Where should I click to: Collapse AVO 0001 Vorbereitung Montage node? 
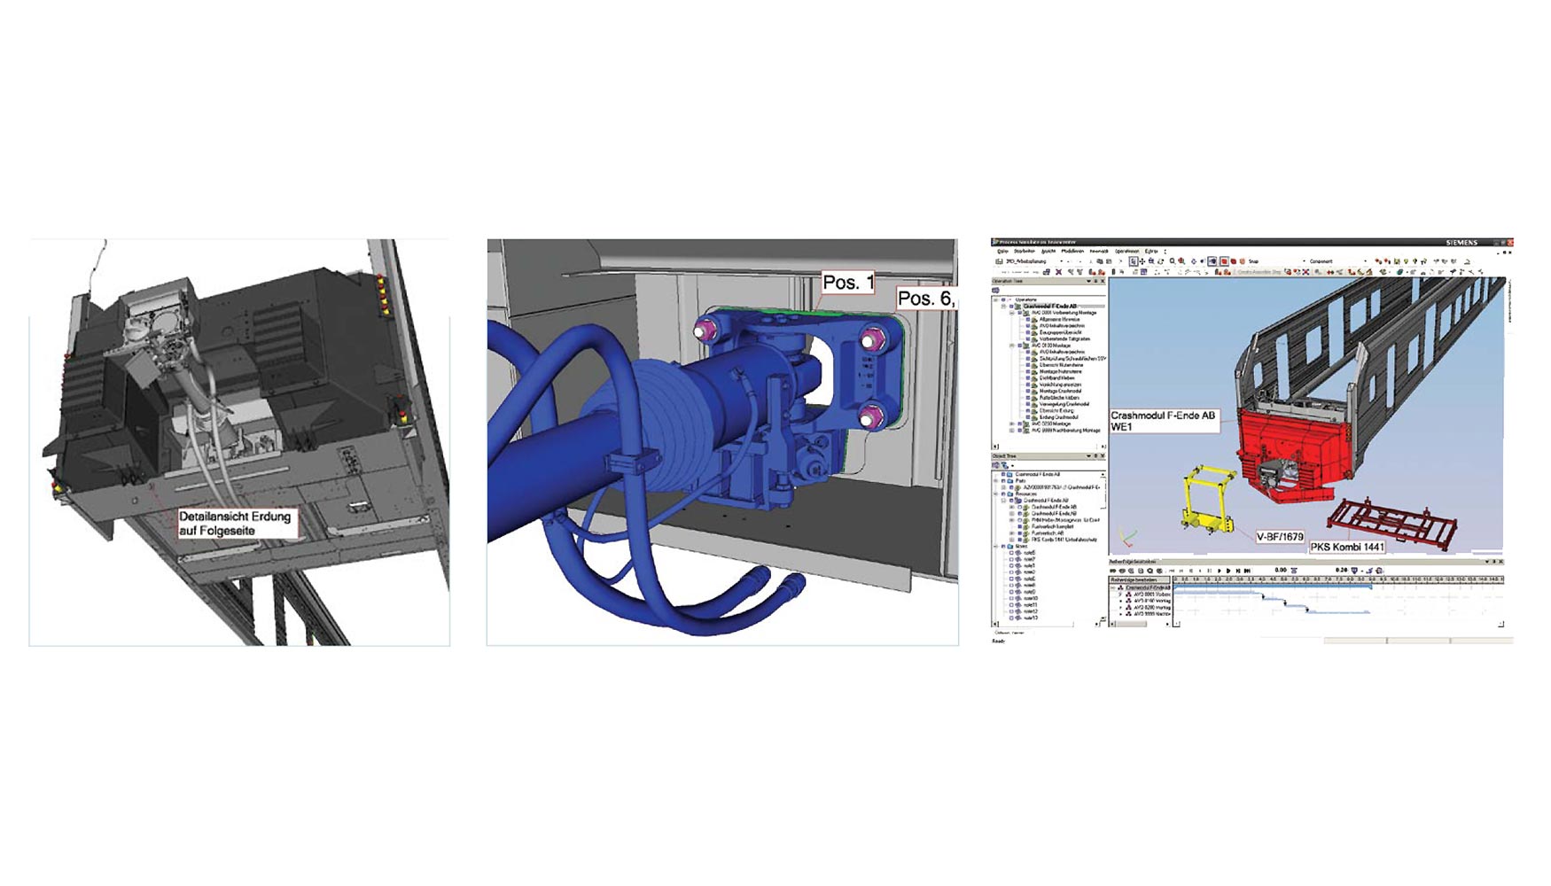click(1012, 313)
